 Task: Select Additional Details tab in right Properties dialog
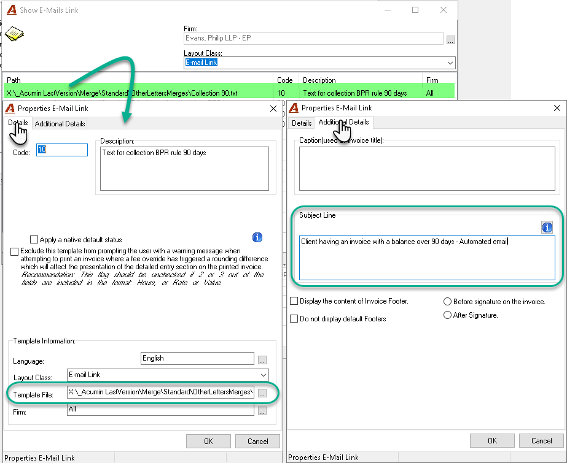point(343,122)
